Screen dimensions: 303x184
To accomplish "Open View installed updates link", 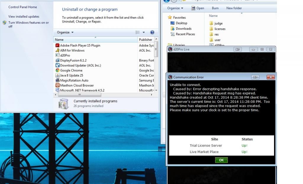I will (x=24, y=17).
